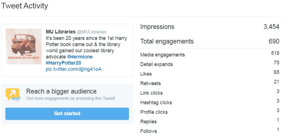Screen dimensions: 283x136
Task: Open the #Hermione hashtag link
Action: coord(80,57)
